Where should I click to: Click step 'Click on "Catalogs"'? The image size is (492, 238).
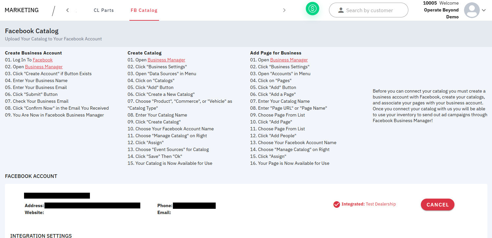click(151, 80)
